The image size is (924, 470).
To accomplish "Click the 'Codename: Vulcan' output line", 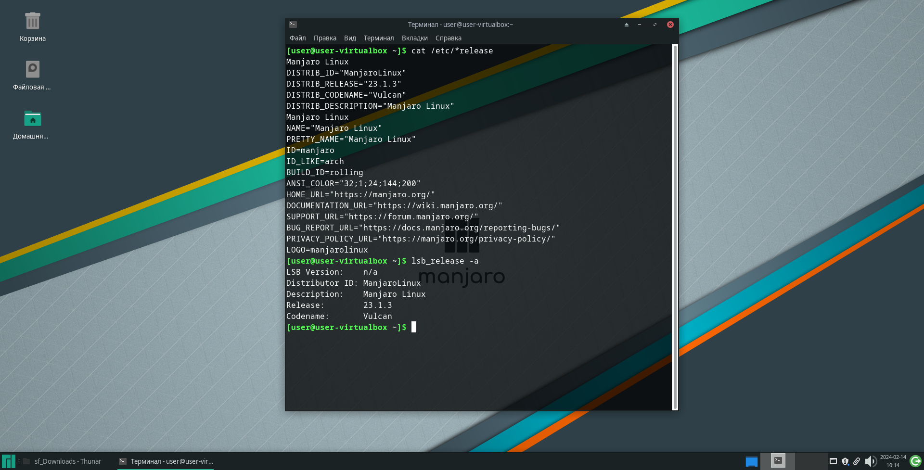I will [x=339, y=317].
